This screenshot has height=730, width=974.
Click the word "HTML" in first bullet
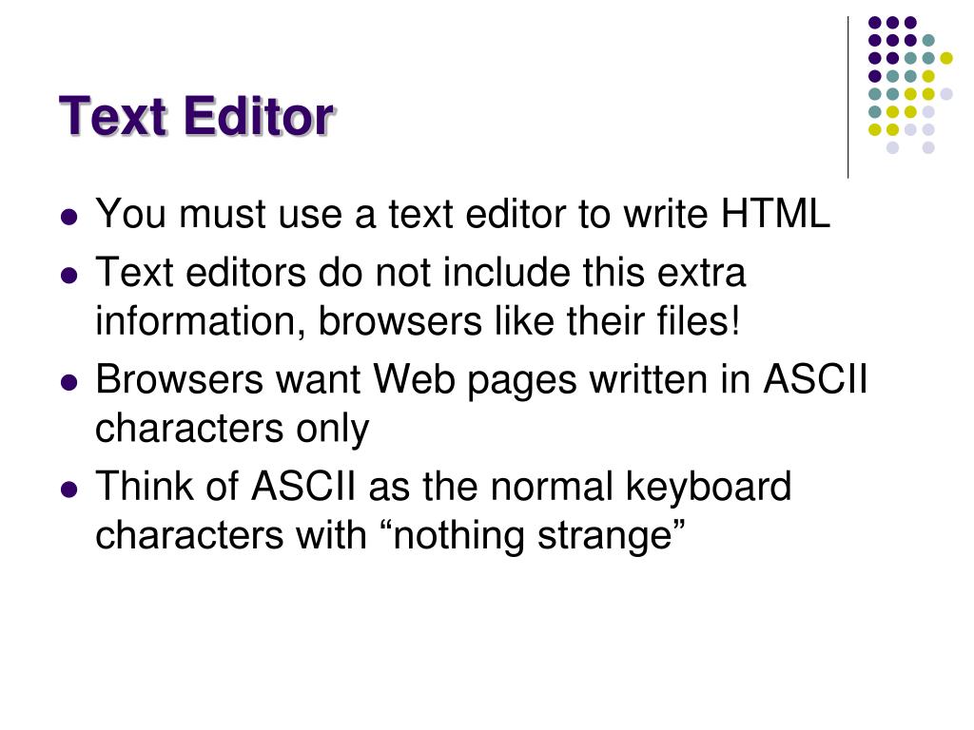[x=775, y=214]
